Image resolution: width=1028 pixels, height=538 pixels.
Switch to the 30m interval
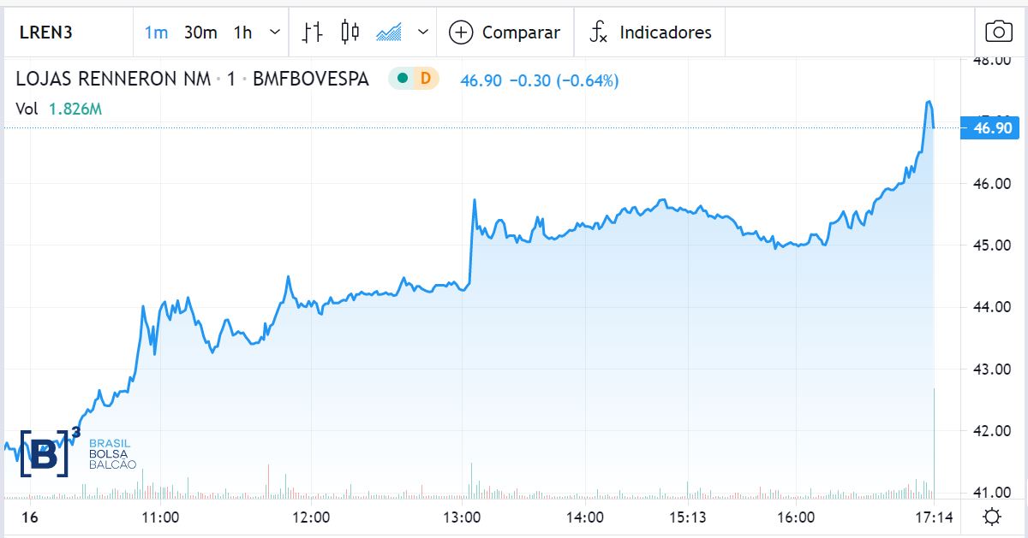click(200, 33)
